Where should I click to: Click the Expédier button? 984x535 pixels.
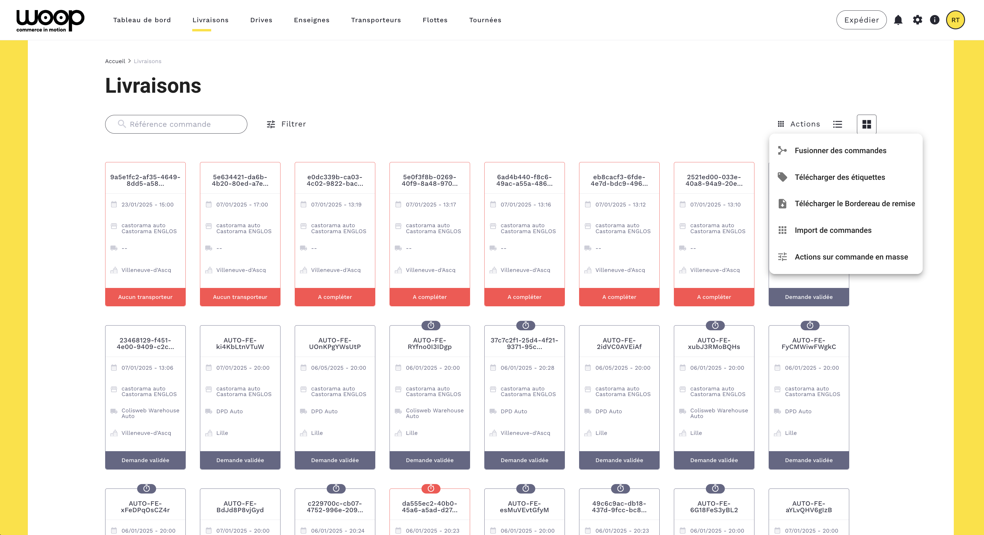click(x=861, y=20)
